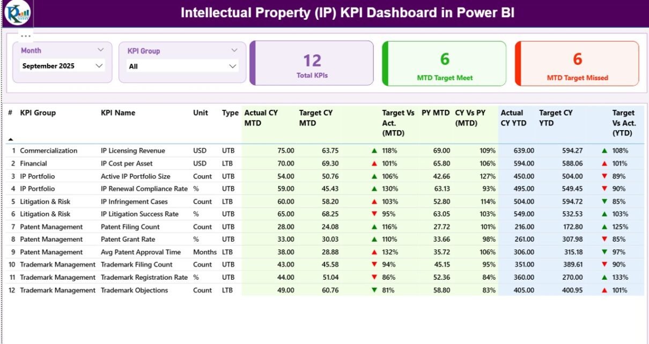Screen dimensions: 649x344
Task: Open the KPI Group 'All' dropdown
Action: [x=232, y=66]
